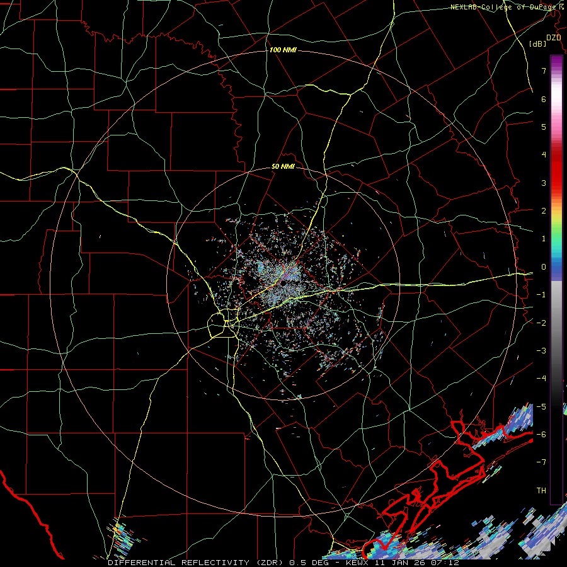567x567 pixels.
Task: Click the scale value -3
Action: (x=541, y=351)
